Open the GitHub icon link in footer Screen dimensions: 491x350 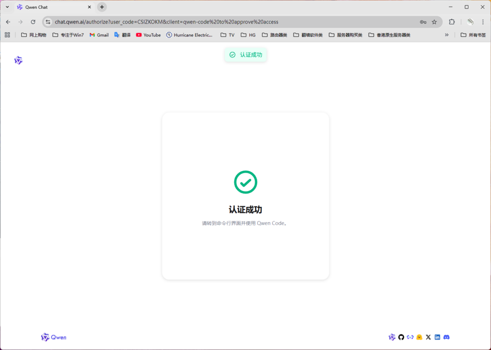tap(401, 337)
